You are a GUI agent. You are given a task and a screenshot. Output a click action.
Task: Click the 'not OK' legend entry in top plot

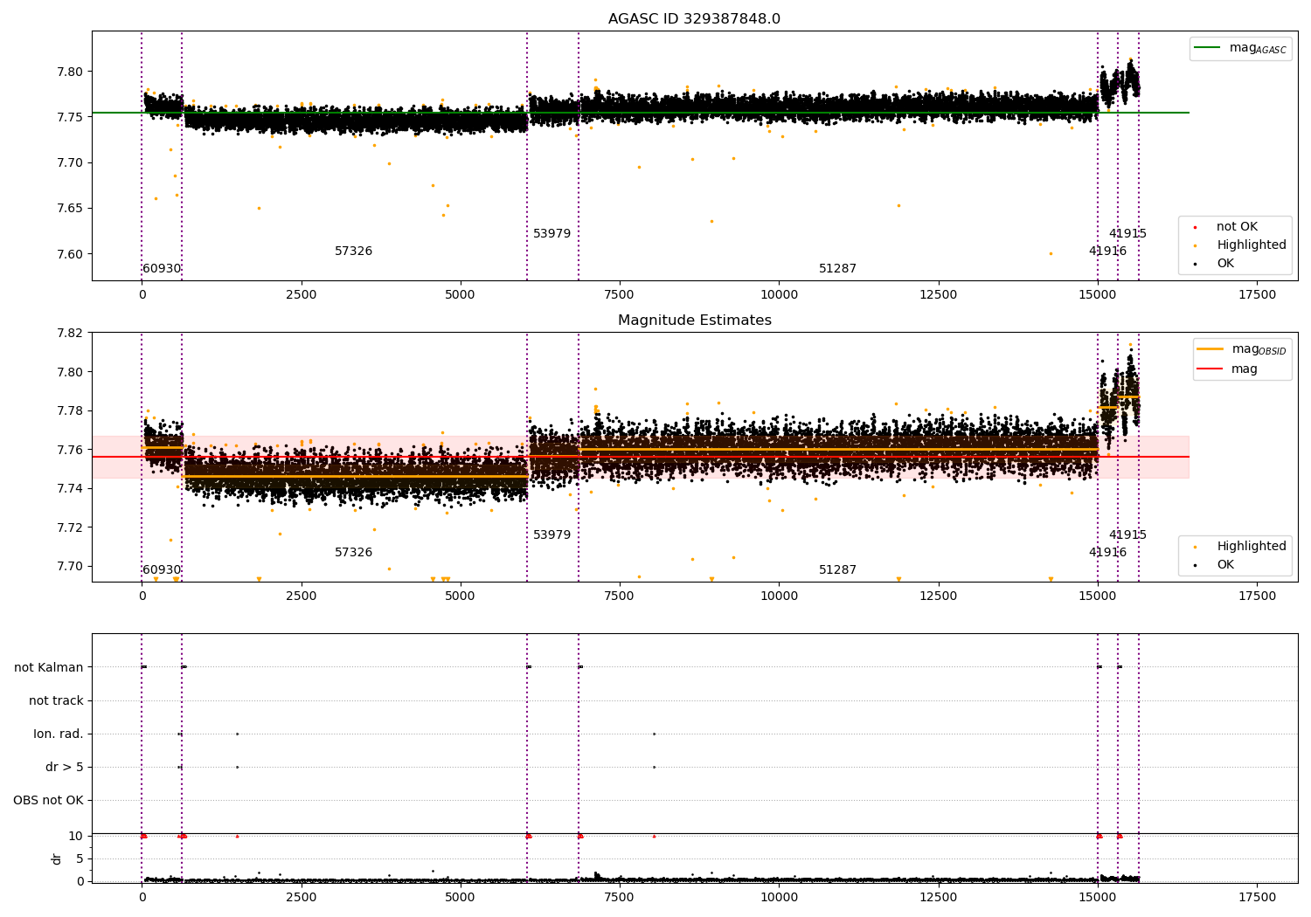1235,227
